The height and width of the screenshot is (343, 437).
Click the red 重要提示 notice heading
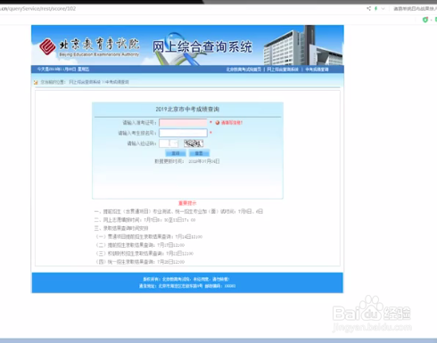pyautogui.click(x=187, y=203)
